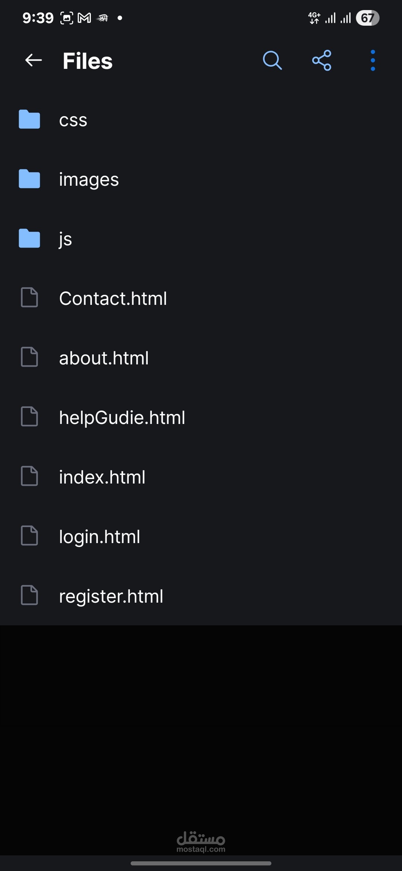Screen dimensions: 402x871
Task: Click the js folder icon
Action: (x=29, y=239)
